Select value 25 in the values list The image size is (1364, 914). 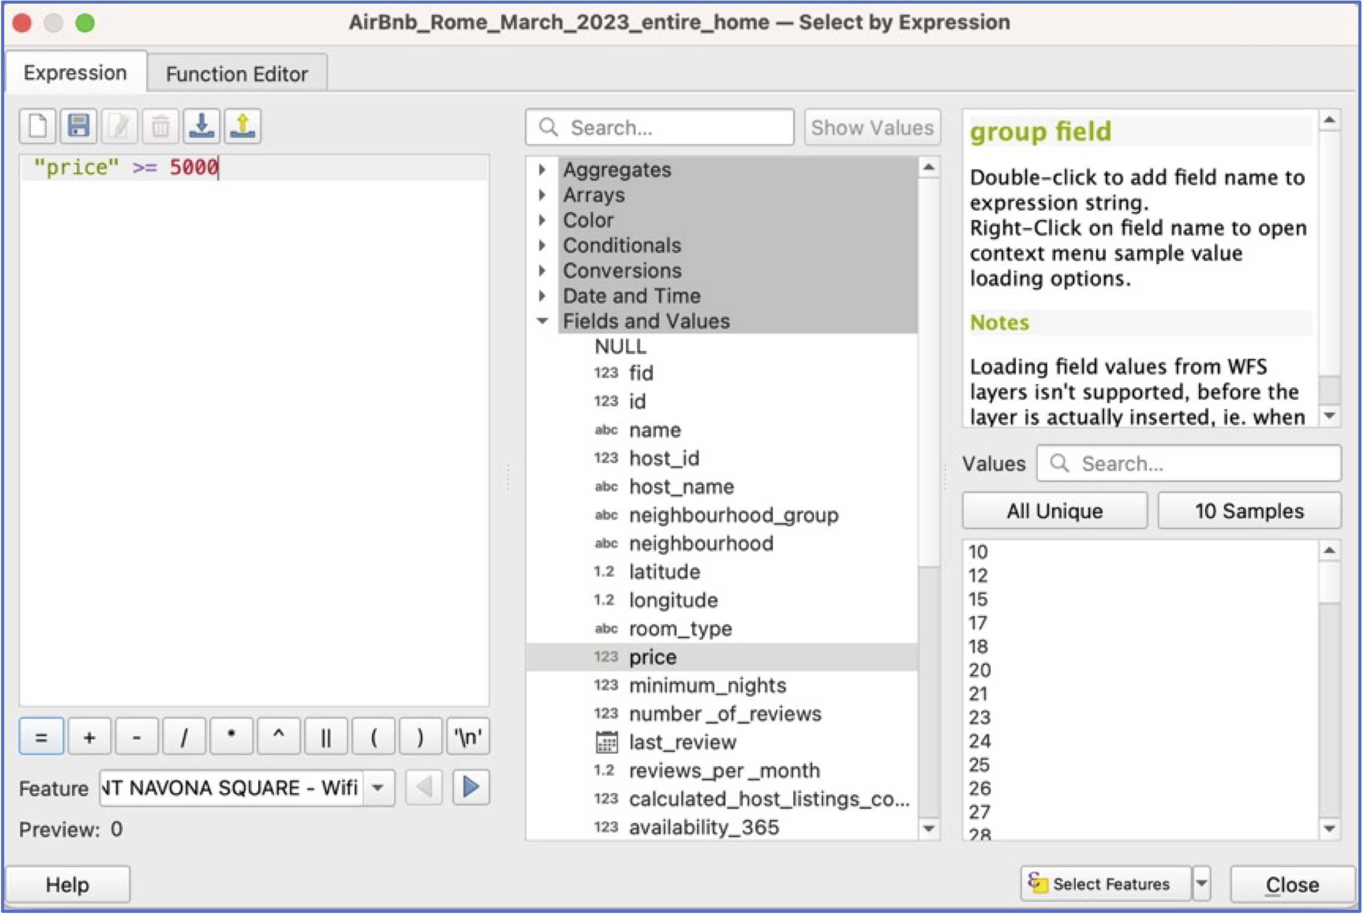click(979, 765)
